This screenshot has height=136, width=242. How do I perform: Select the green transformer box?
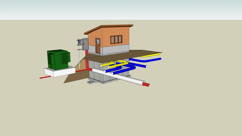tap(59, 59)
